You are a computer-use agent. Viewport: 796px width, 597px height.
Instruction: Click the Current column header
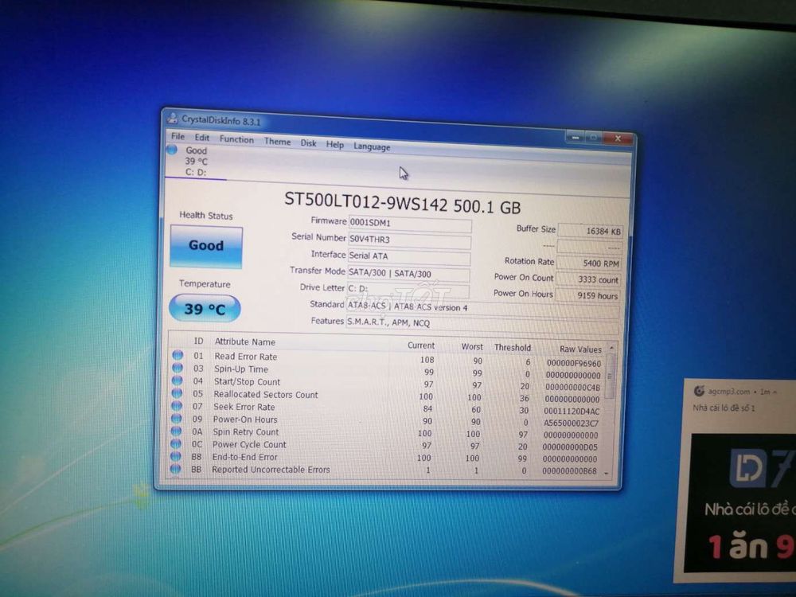(421, 345)
